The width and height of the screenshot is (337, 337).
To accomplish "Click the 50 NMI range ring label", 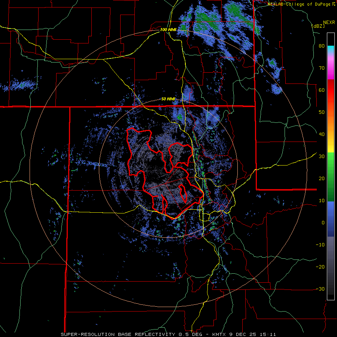I will 168,99.
